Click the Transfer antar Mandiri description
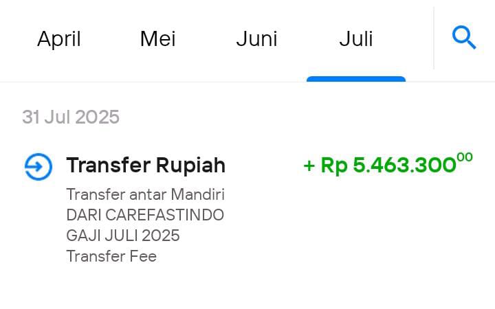Viewport: 495px width, 309px height. pos(145,194)
